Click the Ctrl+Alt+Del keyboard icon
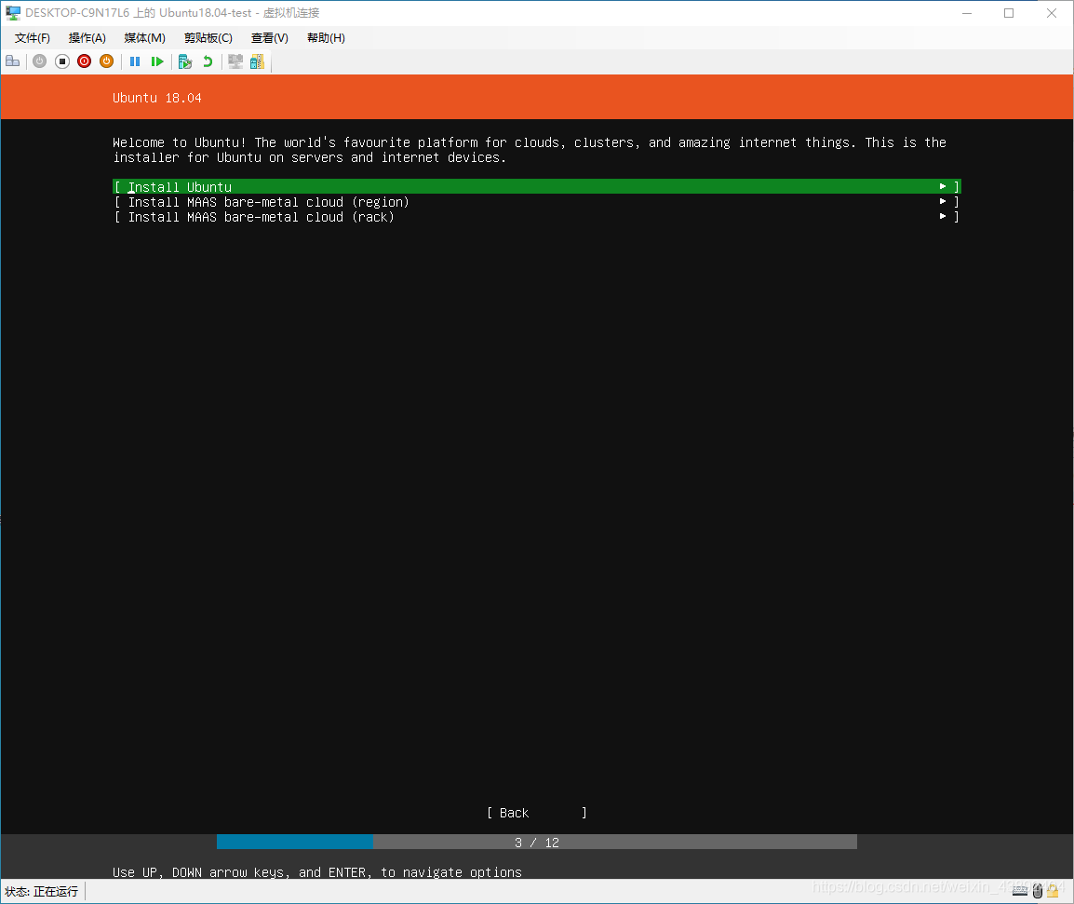Image resolution: width=1074 pixels, height=904 pixels. point(12,61)
